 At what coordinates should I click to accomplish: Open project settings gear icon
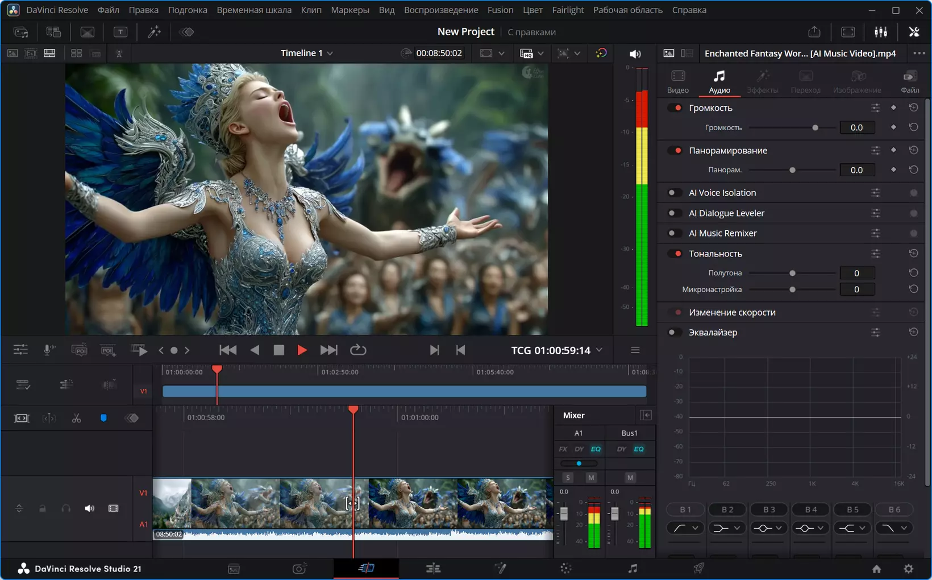pyautogui.click(x=909, y=569)
